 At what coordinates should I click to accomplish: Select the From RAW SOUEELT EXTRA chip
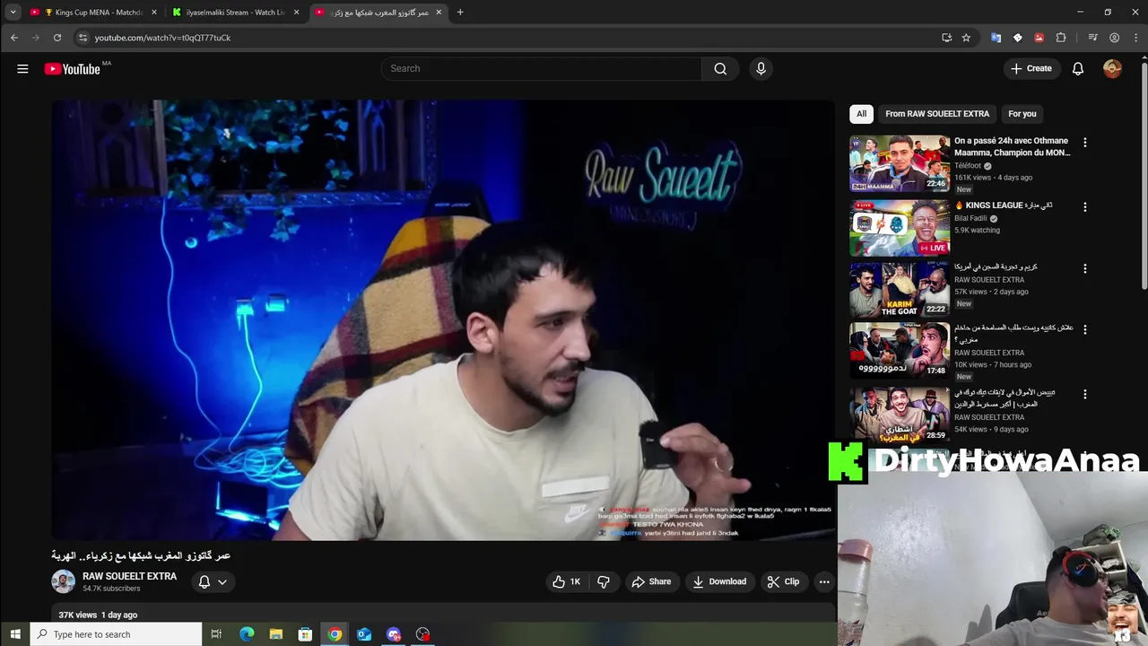pyautogui.click(x=937, y=114)
